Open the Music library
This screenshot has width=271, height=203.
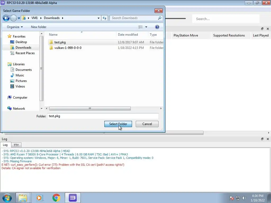point(20,75)
